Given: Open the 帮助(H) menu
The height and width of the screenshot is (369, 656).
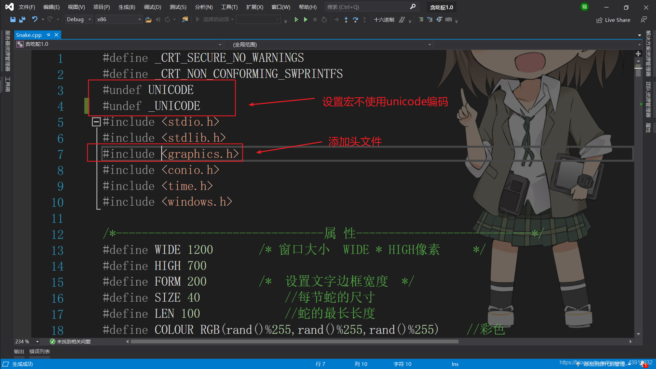Looking at the screenshot, I should pyautogui.click(x=307, y=7).
